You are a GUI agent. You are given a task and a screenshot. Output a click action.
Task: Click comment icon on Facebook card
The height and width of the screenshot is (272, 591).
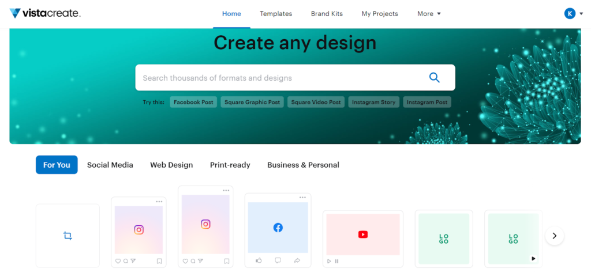278,260
